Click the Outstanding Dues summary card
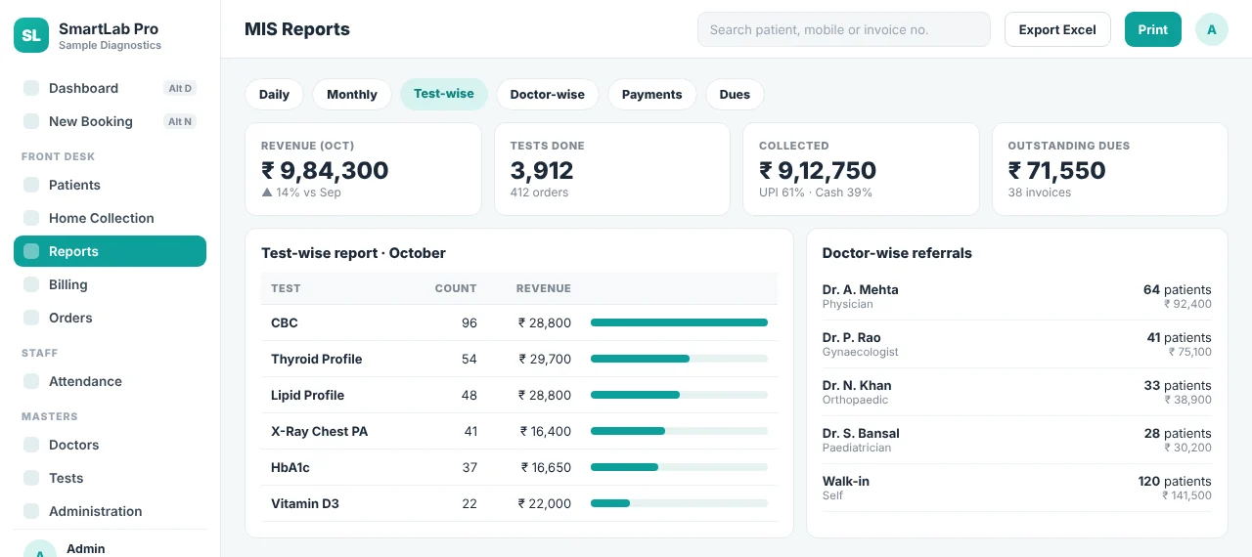The width and height of the screenshot is (1252, 557). tap(1110, 169)
